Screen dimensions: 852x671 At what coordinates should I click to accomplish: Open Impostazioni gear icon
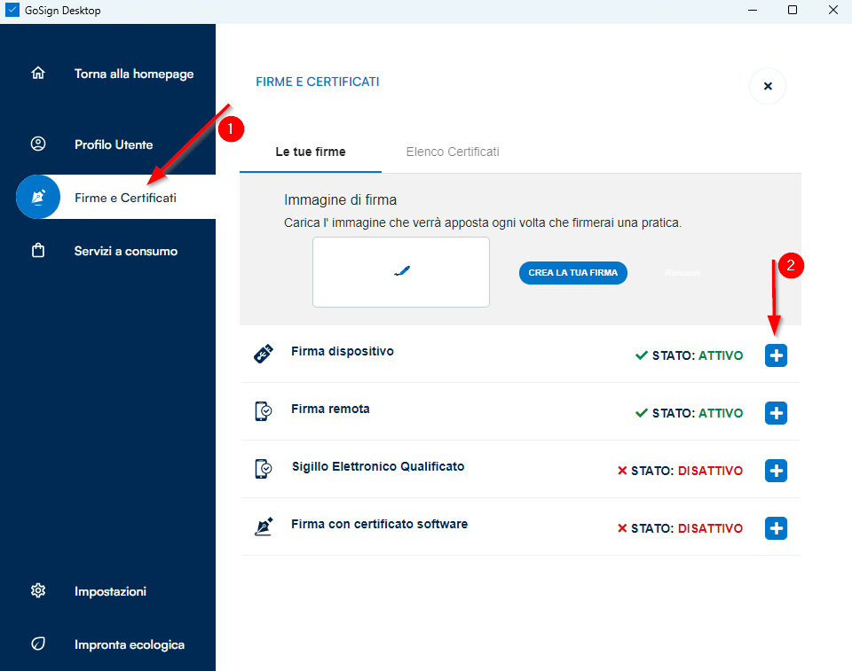coord(37,590)
